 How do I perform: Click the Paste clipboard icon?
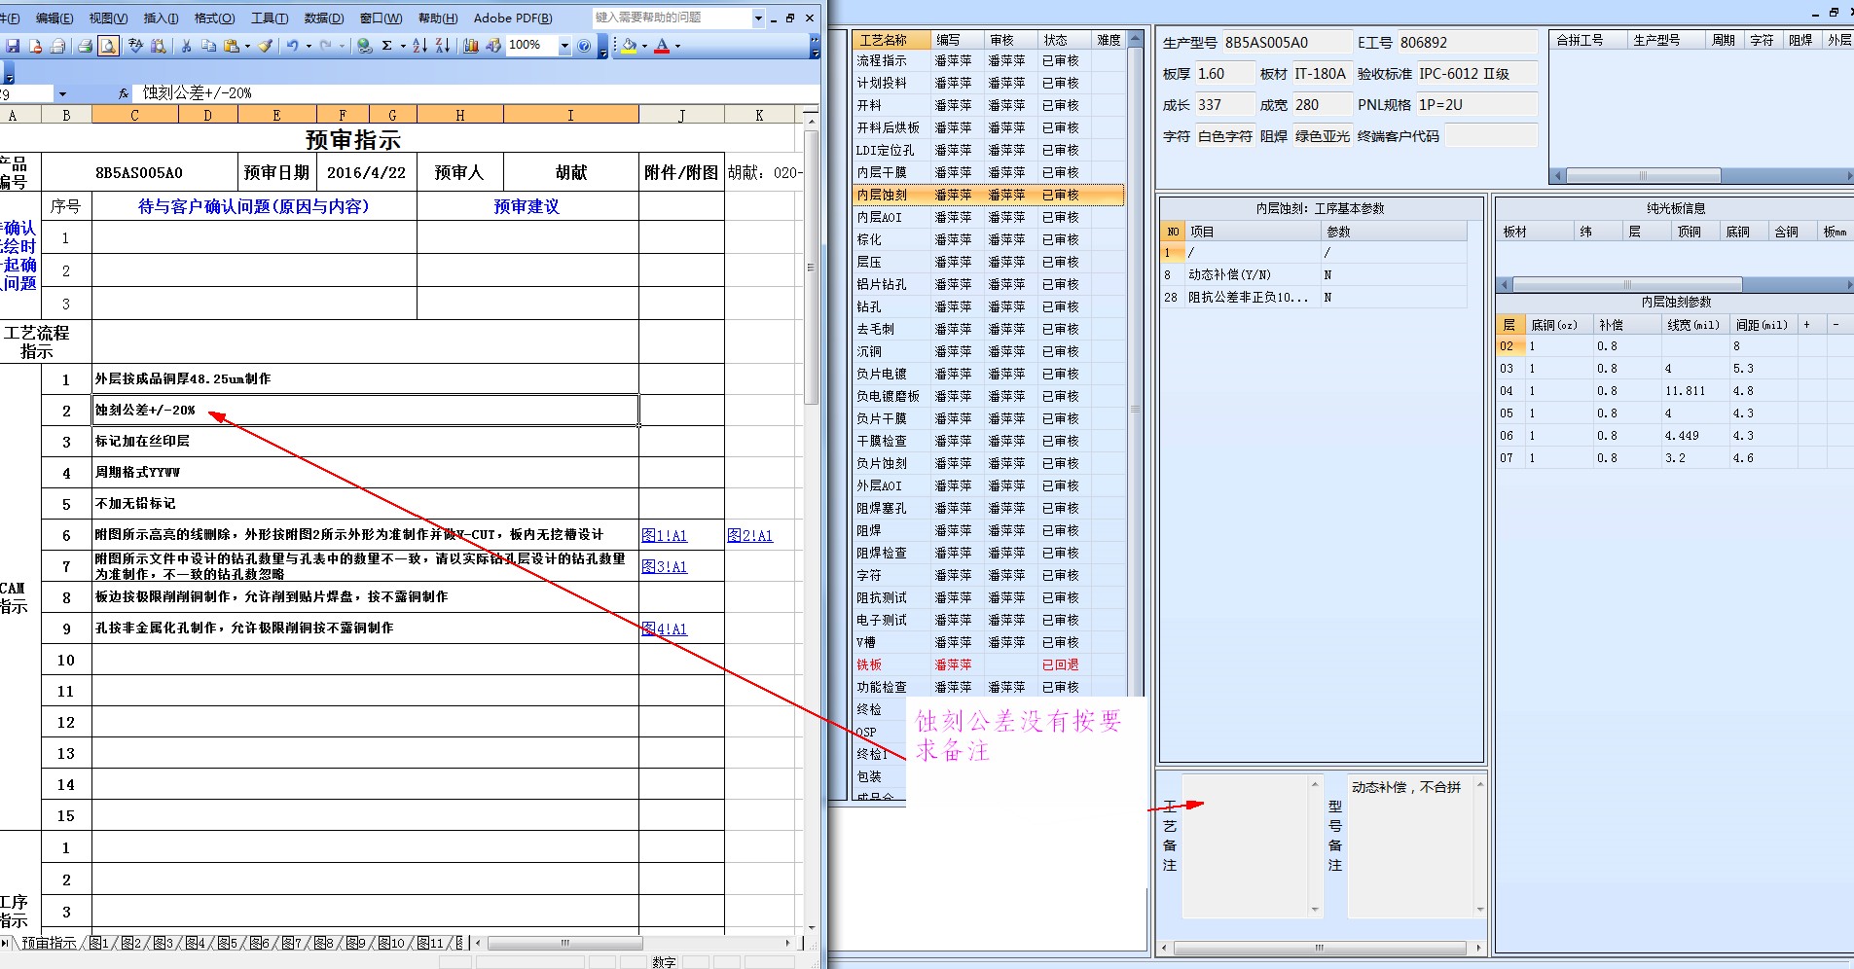232,46
